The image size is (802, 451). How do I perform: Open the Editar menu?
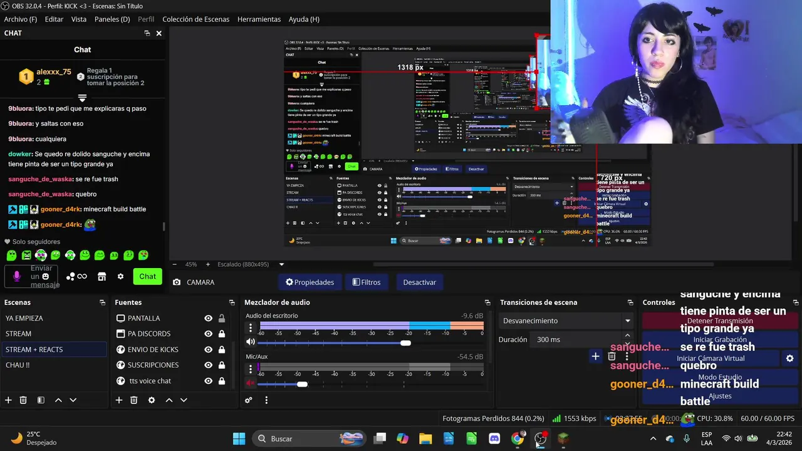point(54,19)
